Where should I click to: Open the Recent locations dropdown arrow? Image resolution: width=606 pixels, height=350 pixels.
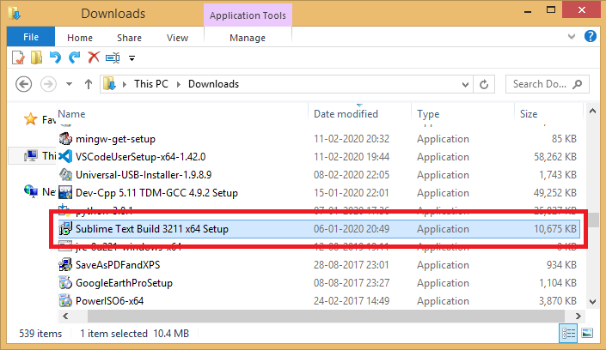point(68,84)
